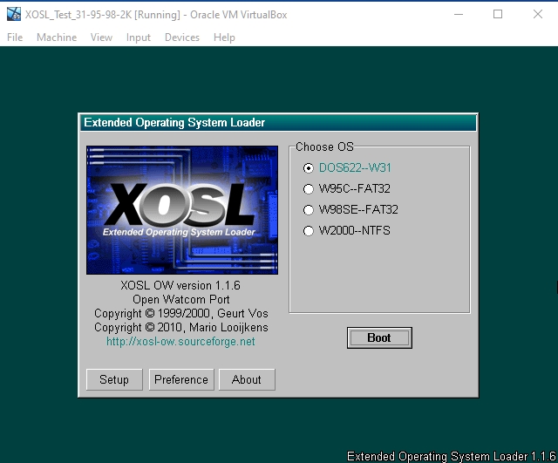558x463 pixels.
Task: Minimize the VirtualBox window
Action: coord(458,14)
